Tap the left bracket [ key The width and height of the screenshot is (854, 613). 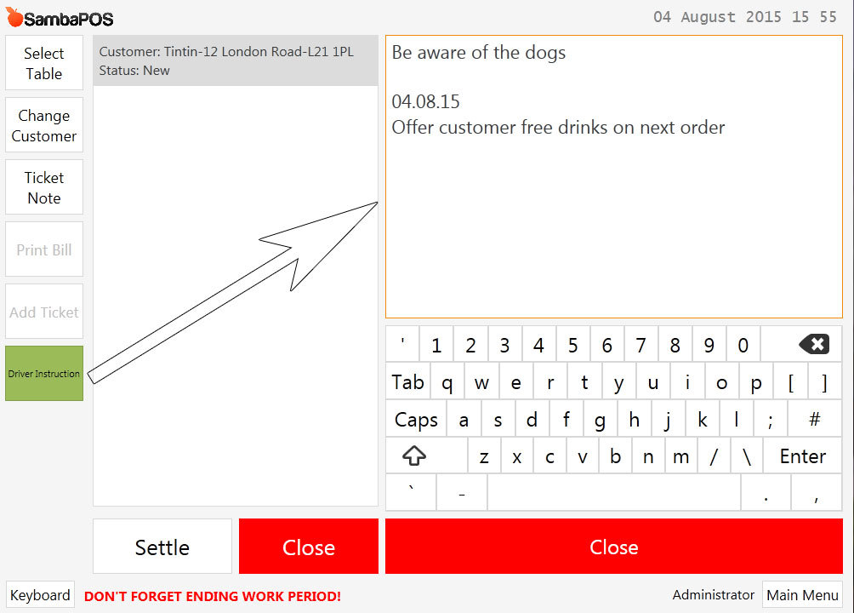click(790, 382)
